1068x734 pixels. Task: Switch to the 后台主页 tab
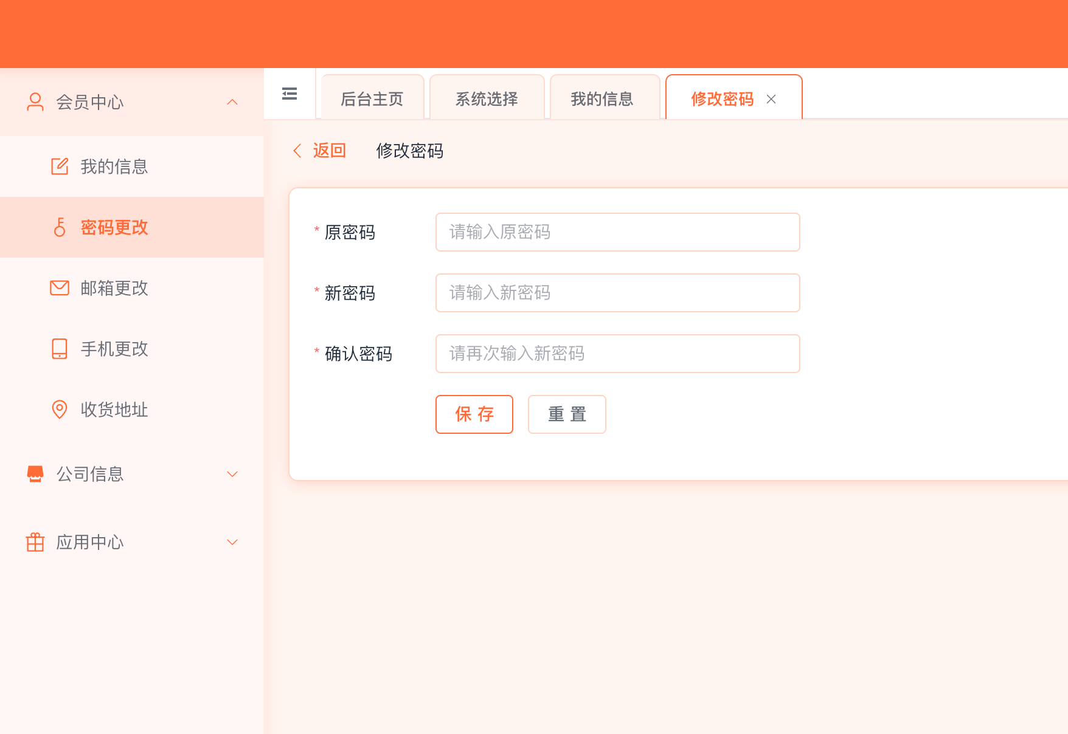point(372,98)
